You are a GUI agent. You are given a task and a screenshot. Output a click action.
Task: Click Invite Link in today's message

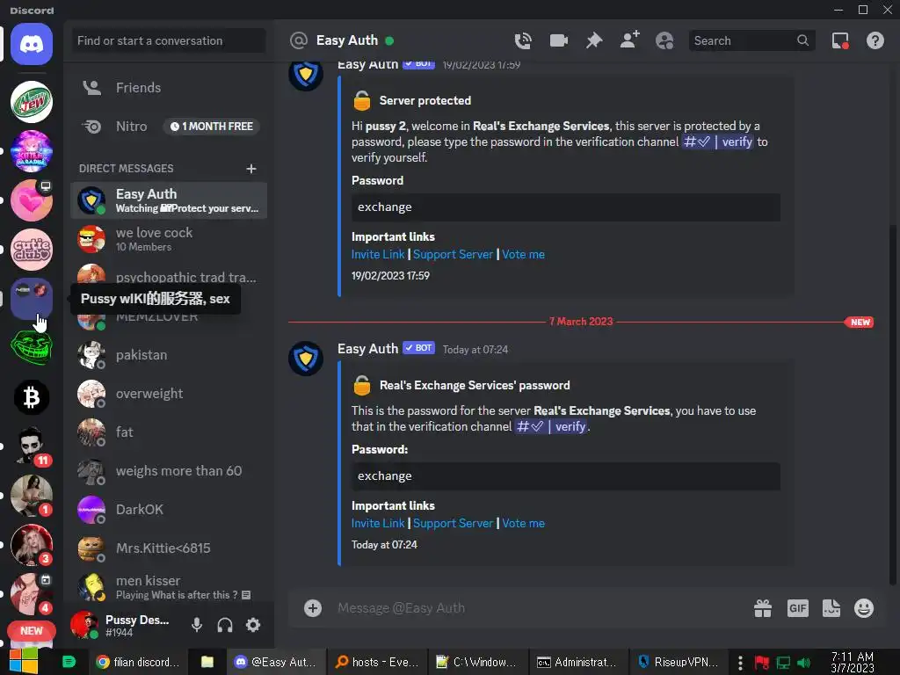point(378,524)
